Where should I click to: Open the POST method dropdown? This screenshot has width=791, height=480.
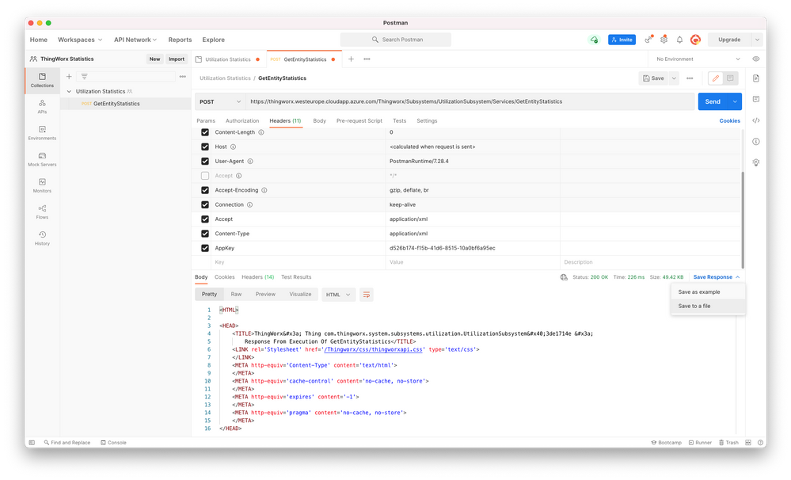(x=220, y=101)
